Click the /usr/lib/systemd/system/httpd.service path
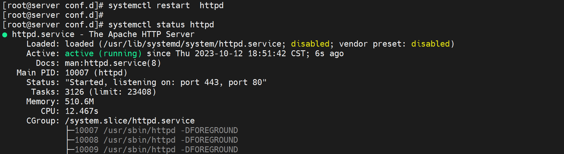The image size is (564, 154). tap(192, 44)
